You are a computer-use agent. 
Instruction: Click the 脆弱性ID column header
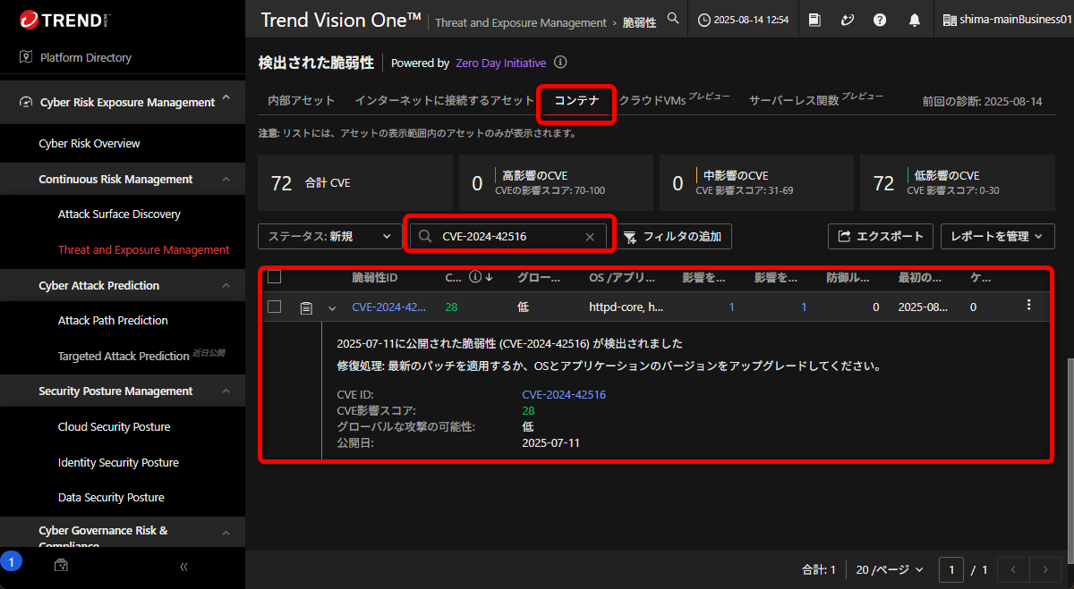click(374, 277)
